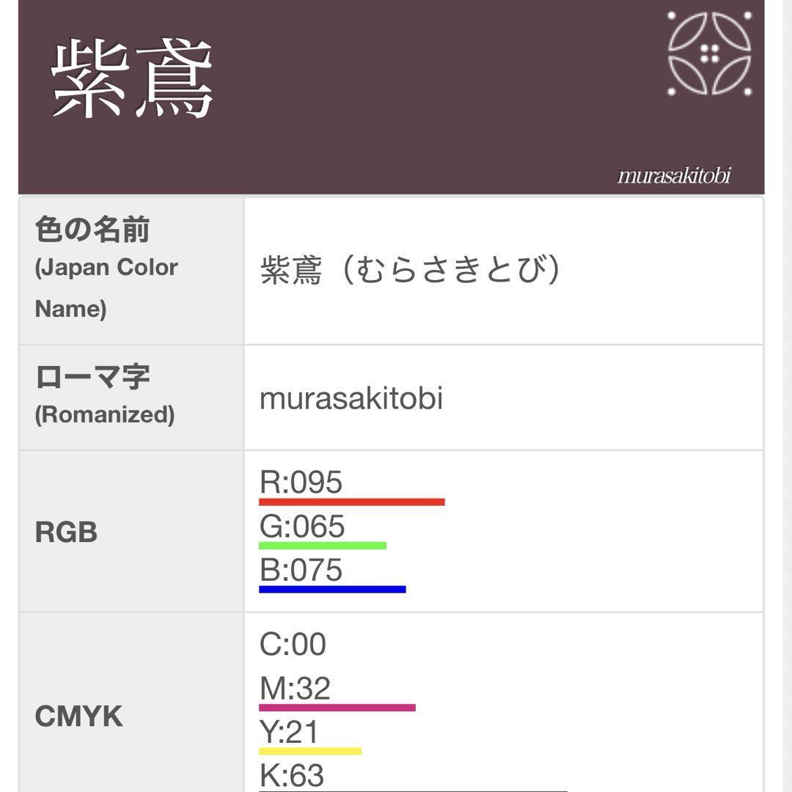Click the RGB row label

[66, 532]
